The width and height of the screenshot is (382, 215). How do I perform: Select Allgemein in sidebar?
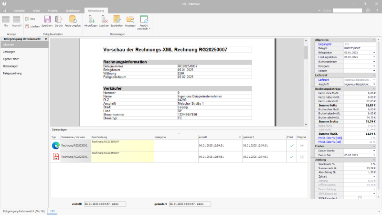click(24, 45)
